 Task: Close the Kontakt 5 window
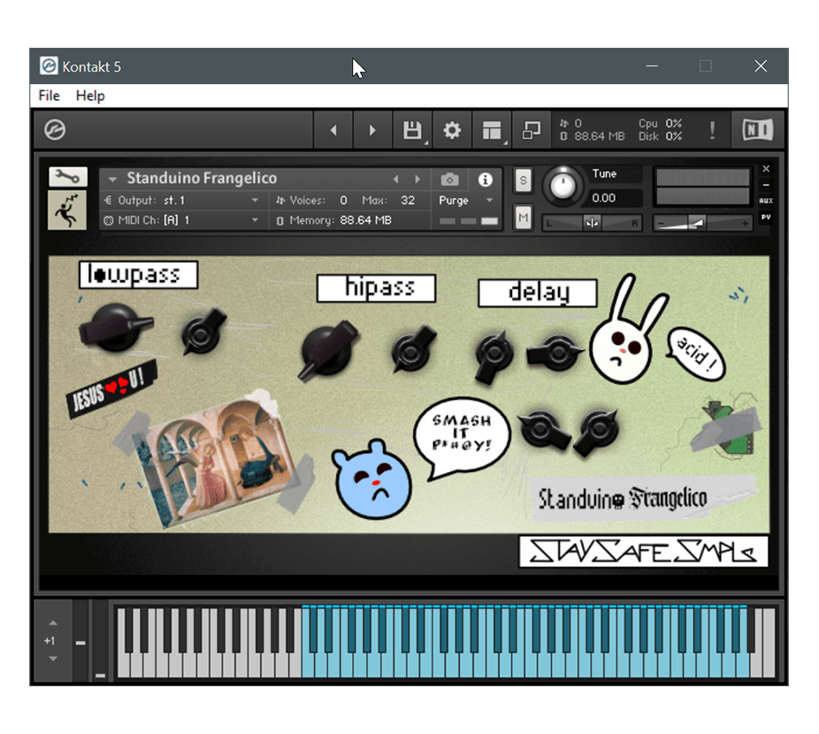(761, 66)
